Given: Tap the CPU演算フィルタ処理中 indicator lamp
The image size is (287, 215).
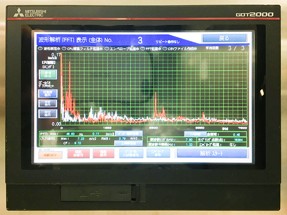Looking at the screenshot, I should [64, 48].
